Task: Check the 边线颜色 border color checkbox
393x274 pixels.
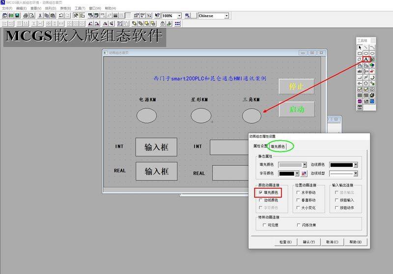Action: pos(261,200)
